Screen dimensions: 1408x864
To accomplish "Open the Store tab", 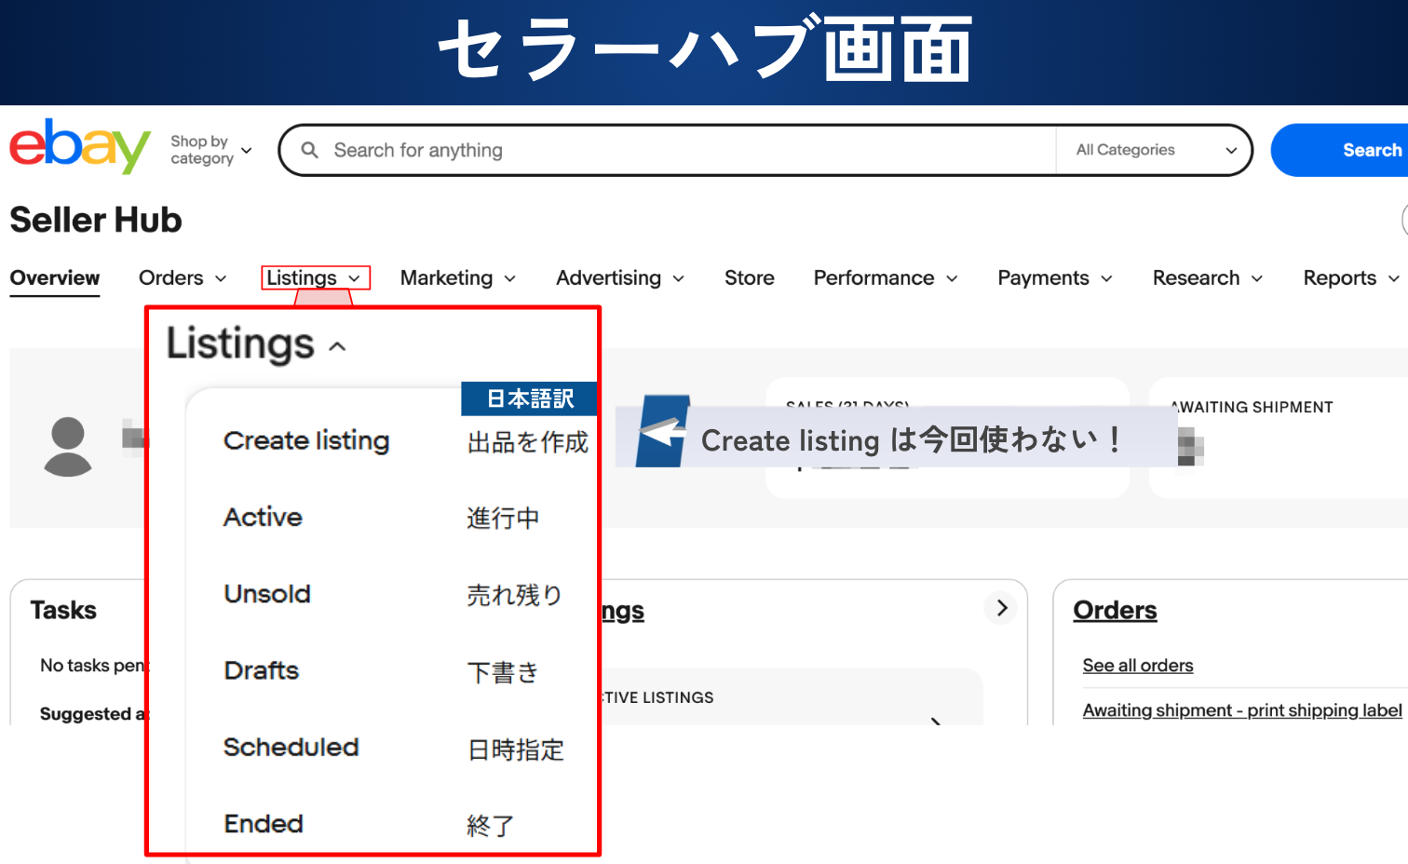I will (x=750, y=277).
